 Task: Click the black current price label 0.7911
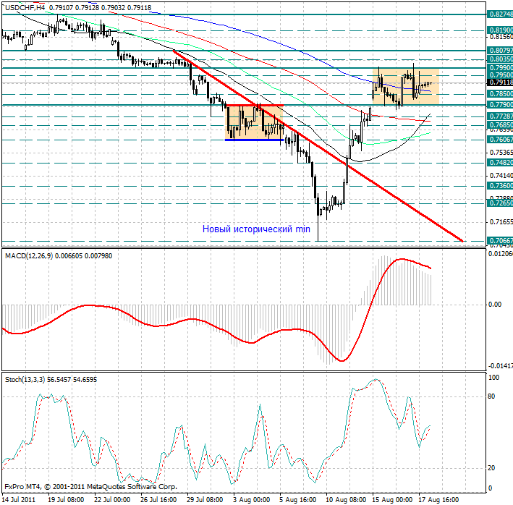click(500, 82)
